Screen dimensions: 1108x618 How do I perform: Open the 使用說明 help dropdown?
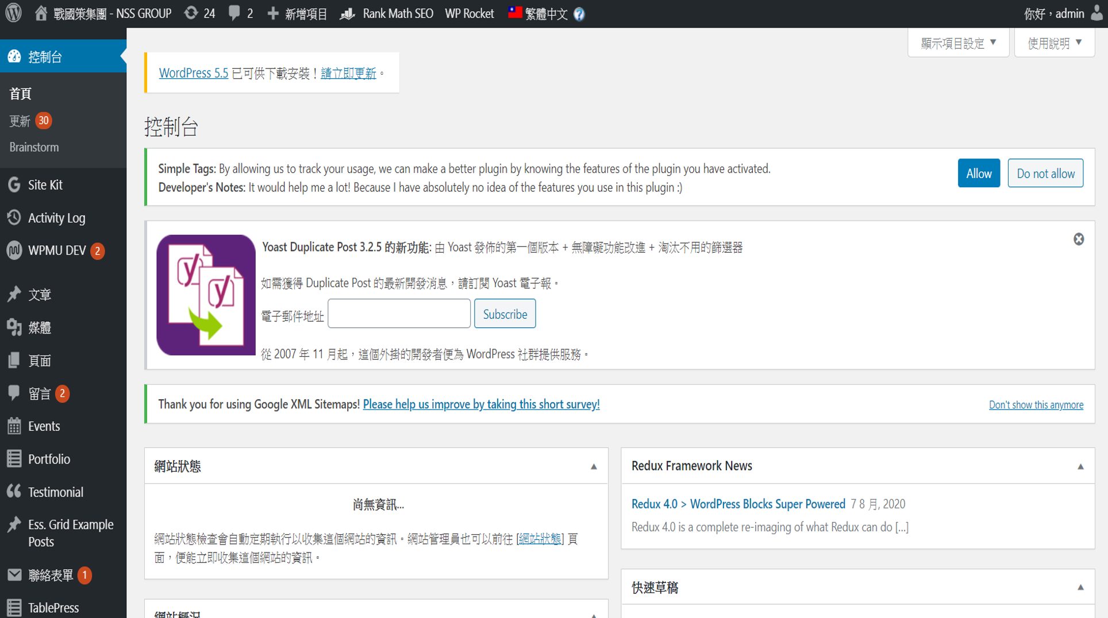[1055, 43]
